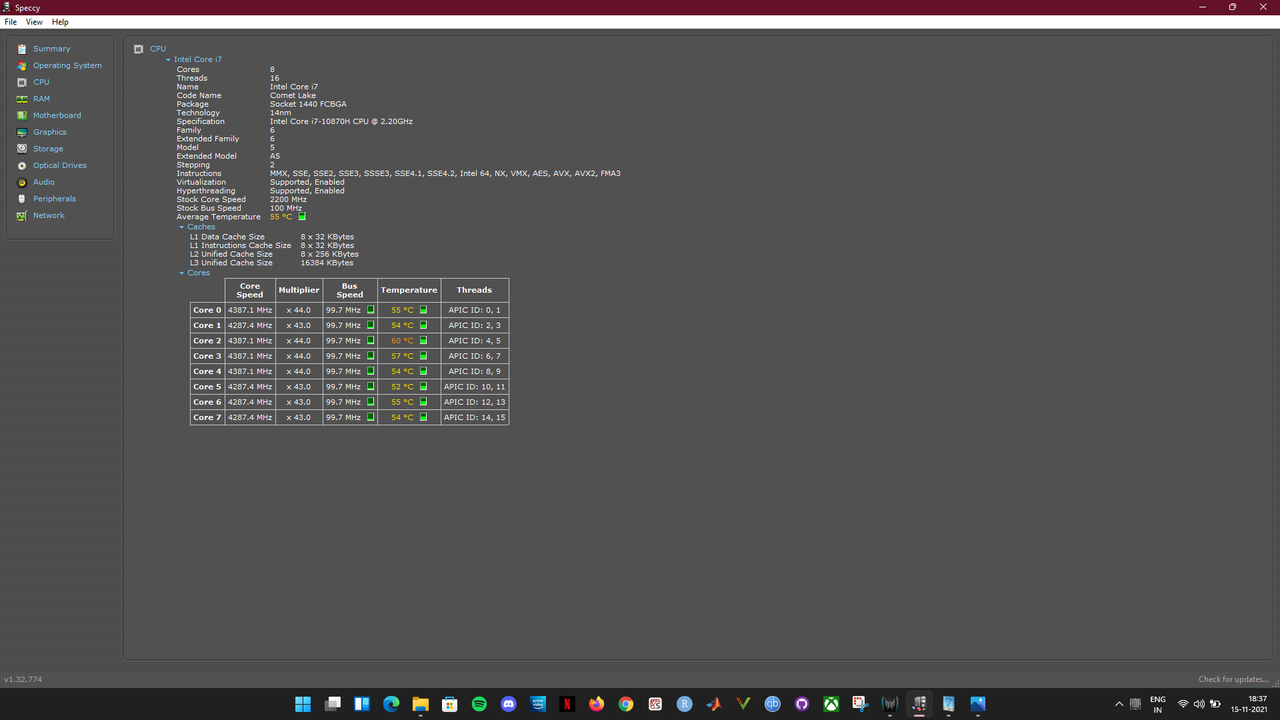Open the Summary section in sidebar
Image resolution: width=1280 pixels, height=720 pixels.
[51, 49]
